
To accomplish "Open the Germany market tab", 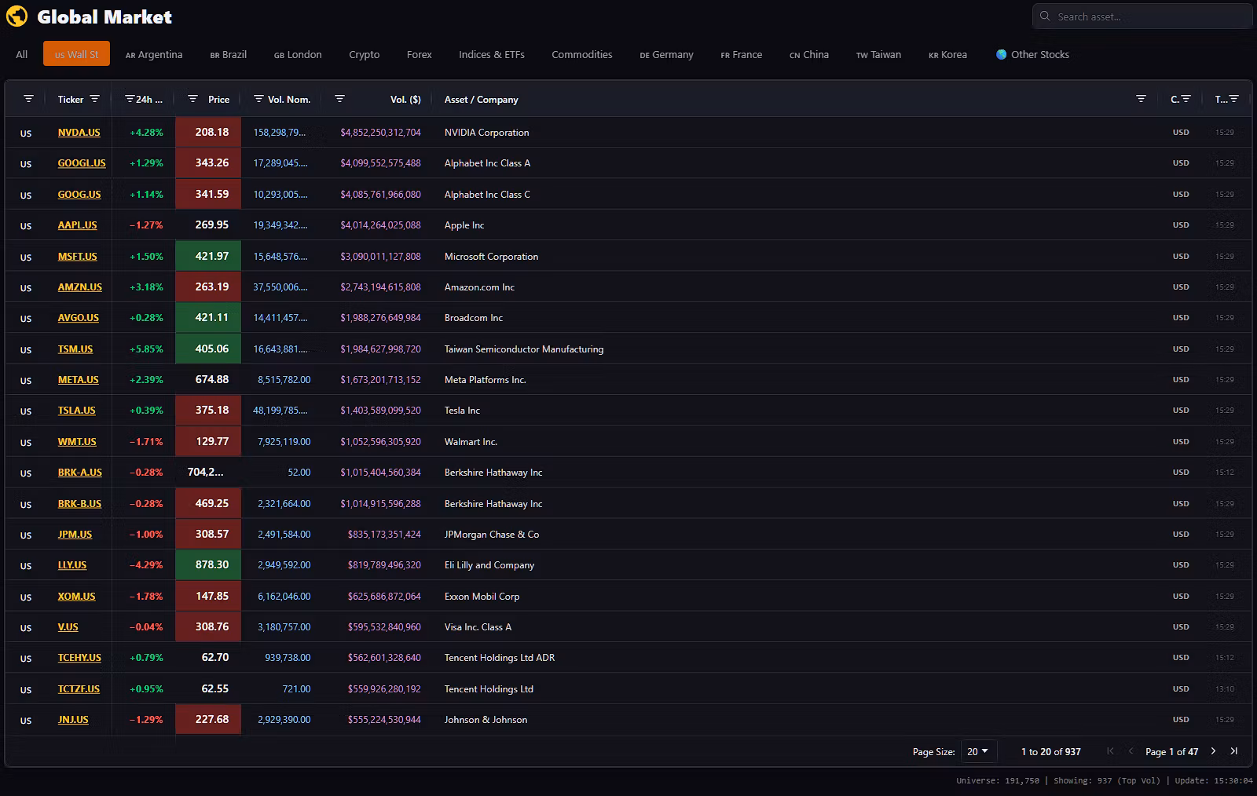I will tap(667, 54).
